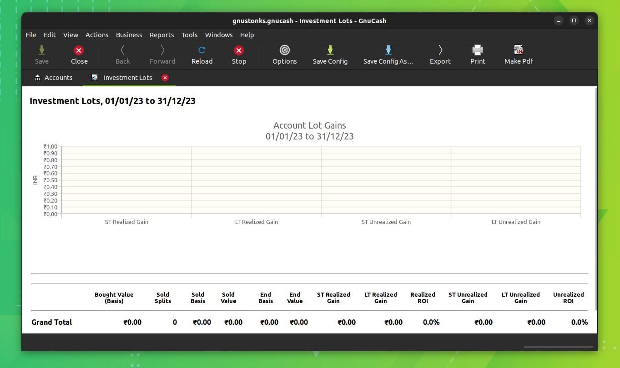Open the Business menu
This screenshot has height=368, width=620.
click(129, 35)
